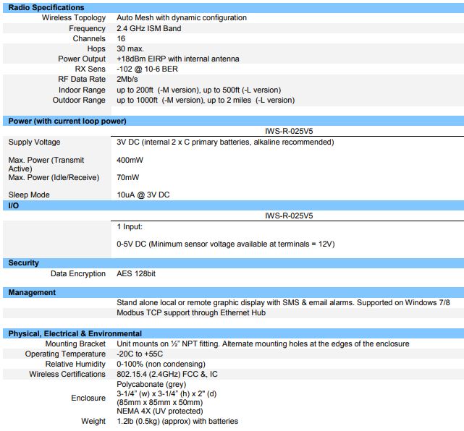
Task: Click the Outdoor Range description text
Action: pyautogui.click(x=206, y=101)
